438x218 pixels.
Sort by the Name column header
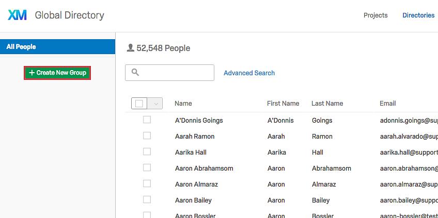tap(183, 104)
